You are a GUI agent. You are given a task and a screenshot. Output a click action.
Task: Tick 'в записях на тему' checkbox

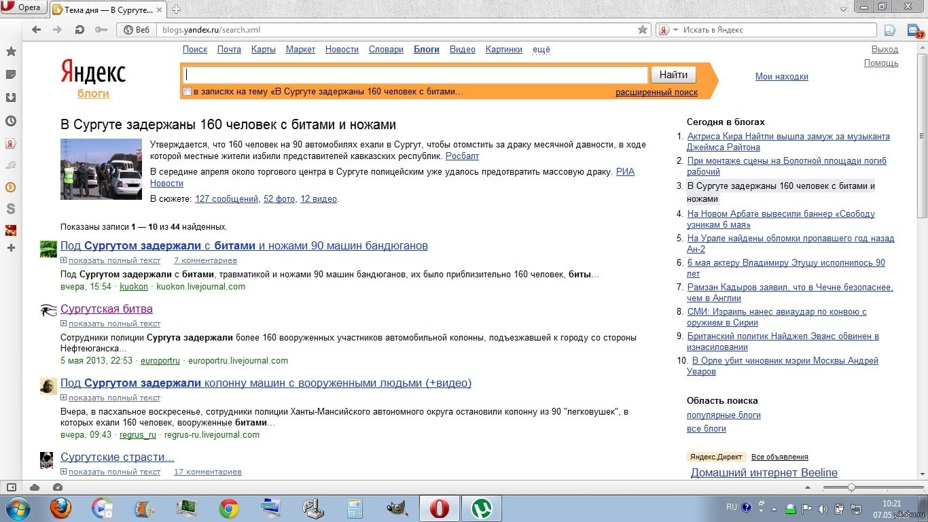[187, 92]
